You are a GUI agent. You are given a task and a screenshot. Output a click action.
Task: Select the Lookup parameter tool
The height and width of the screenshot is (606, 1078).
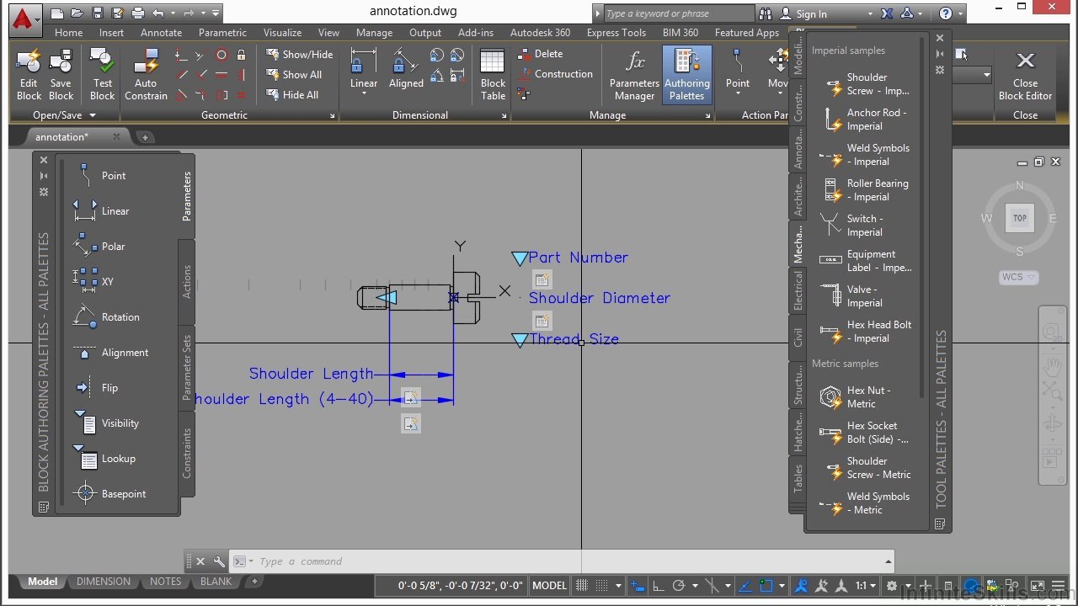(x=105, y=458)
